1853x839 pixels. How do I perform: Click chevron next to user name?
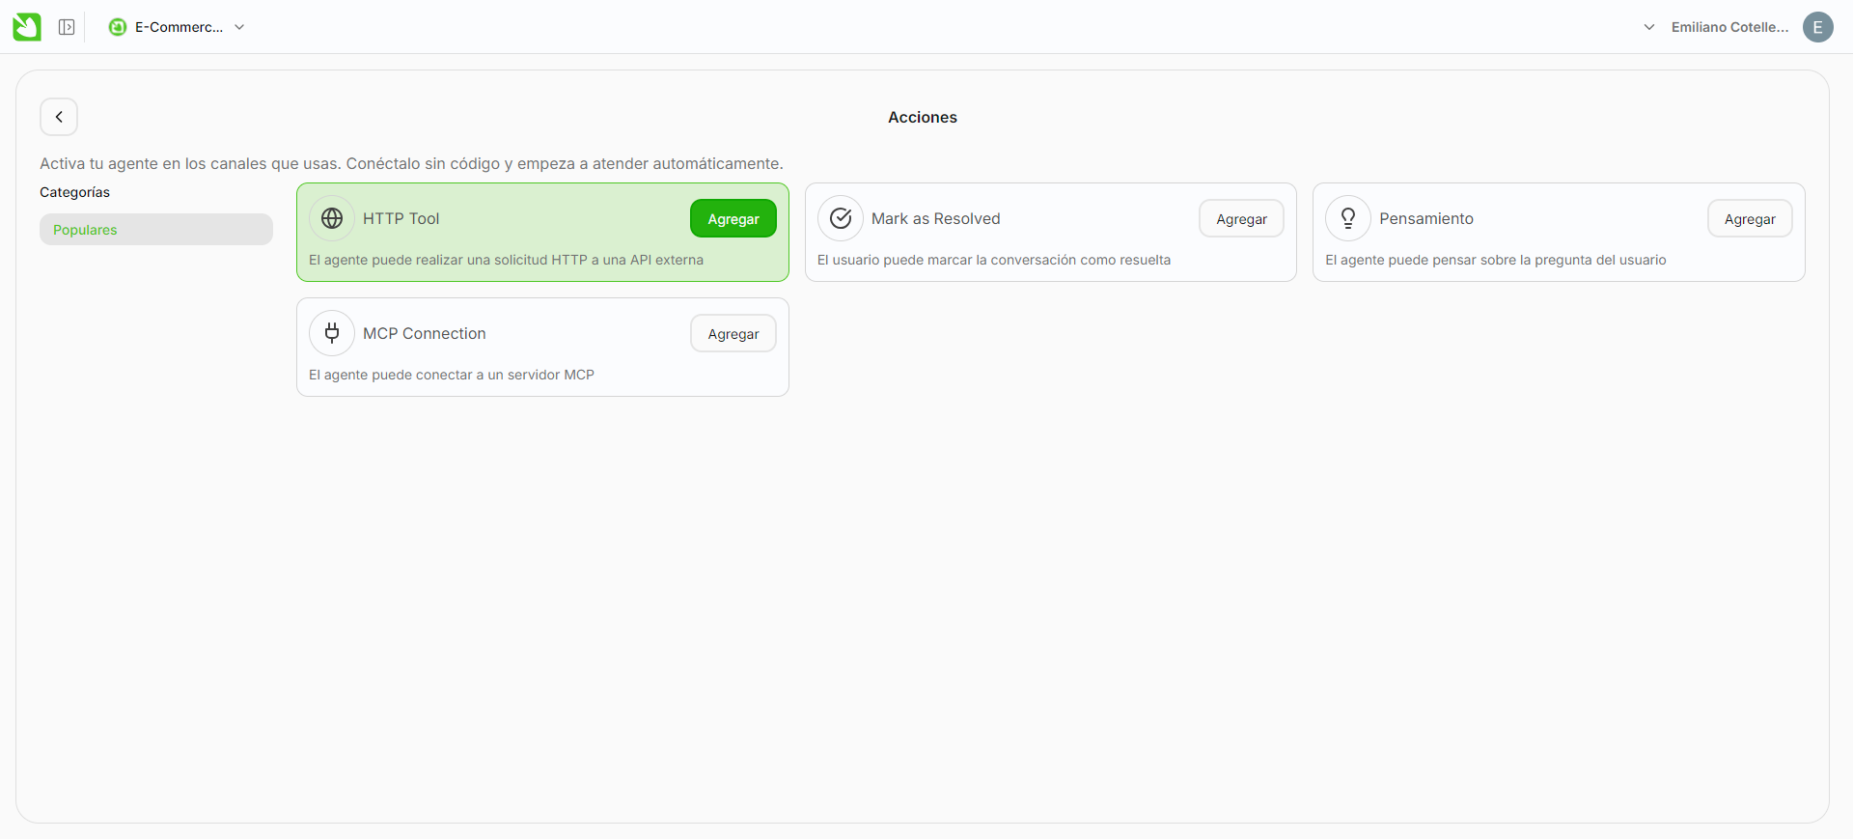tap(1649, 27)
